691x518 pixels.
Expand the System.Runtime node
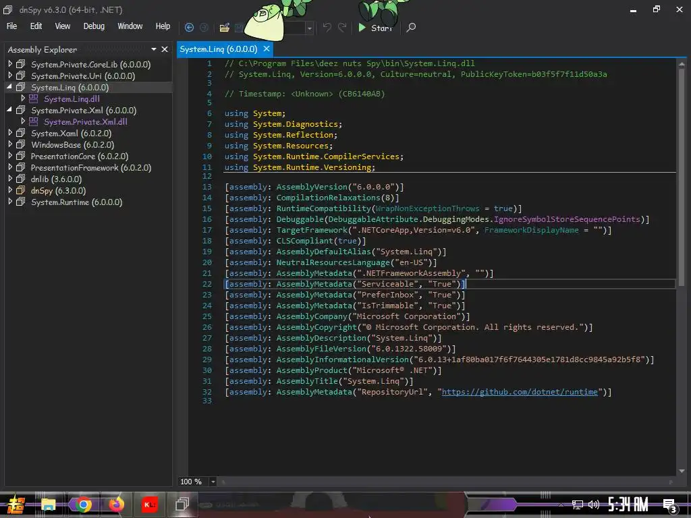(10, 202)
